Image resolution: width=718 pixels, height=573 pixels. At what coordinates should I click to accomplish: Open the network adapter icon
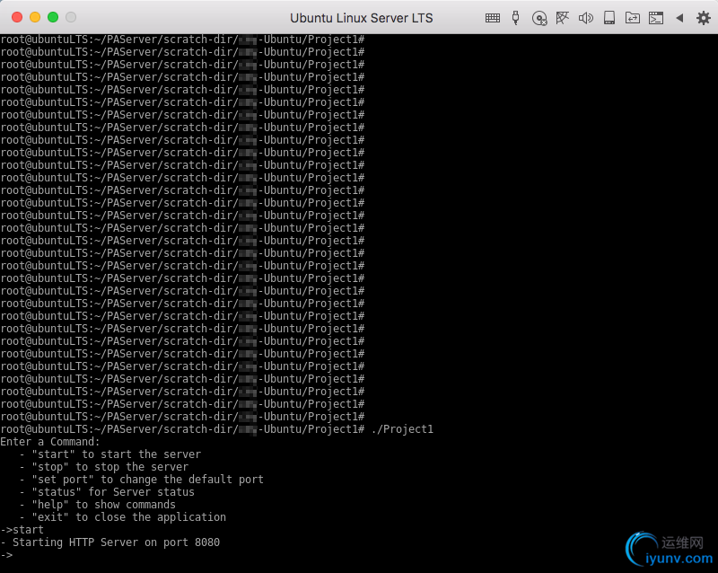point(563,18)
